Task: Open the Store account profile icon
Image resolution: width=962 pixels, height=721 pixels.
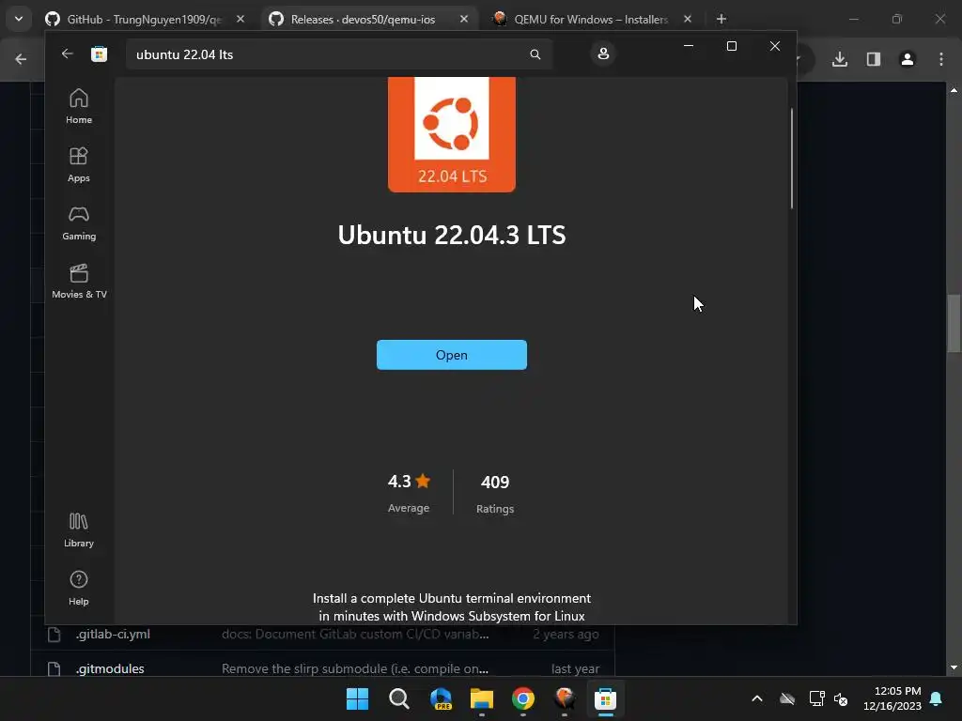Action: (x=603, y=54)
